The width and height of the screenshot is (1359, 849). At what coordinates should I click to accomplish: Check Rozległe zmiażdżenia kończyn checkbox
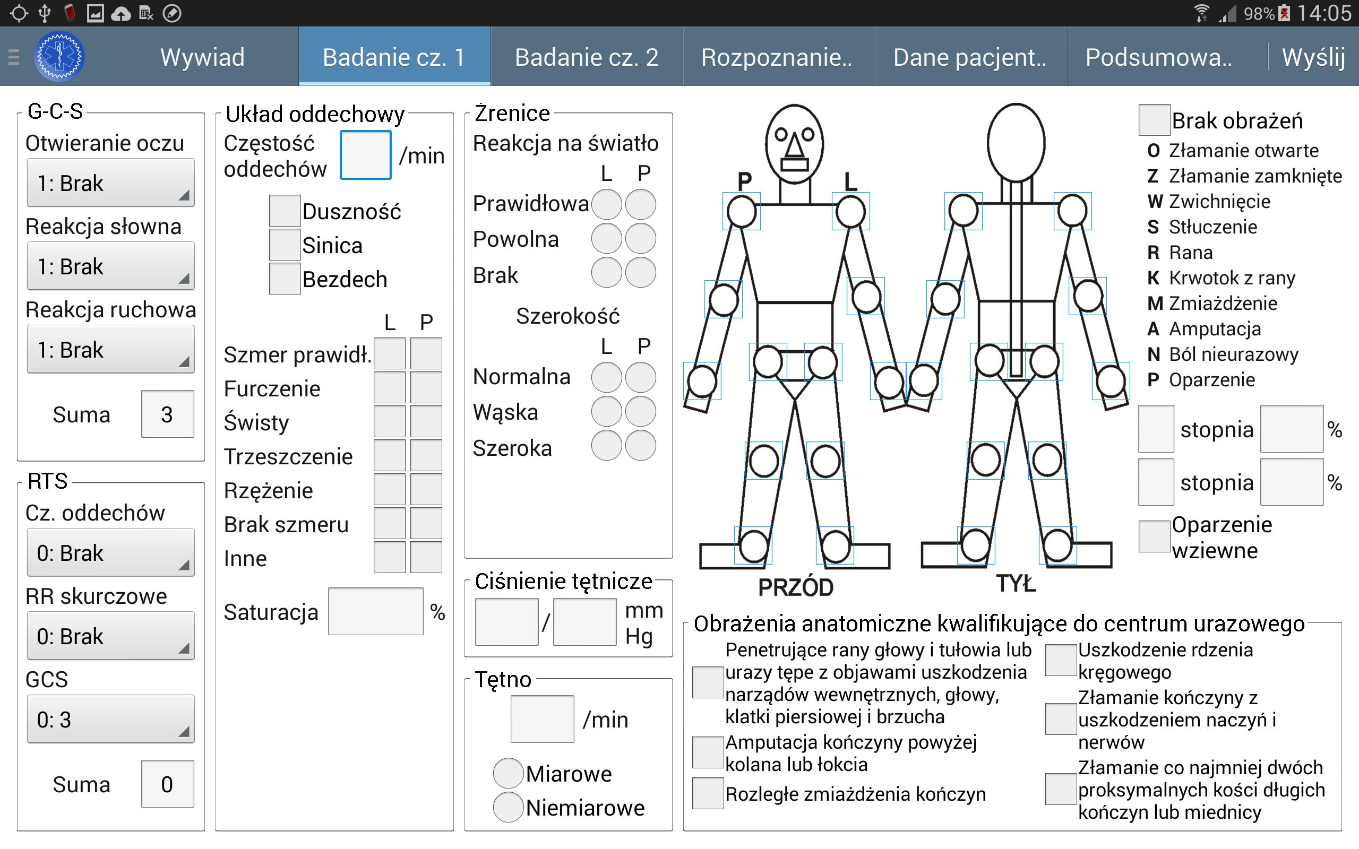[708, 793]
